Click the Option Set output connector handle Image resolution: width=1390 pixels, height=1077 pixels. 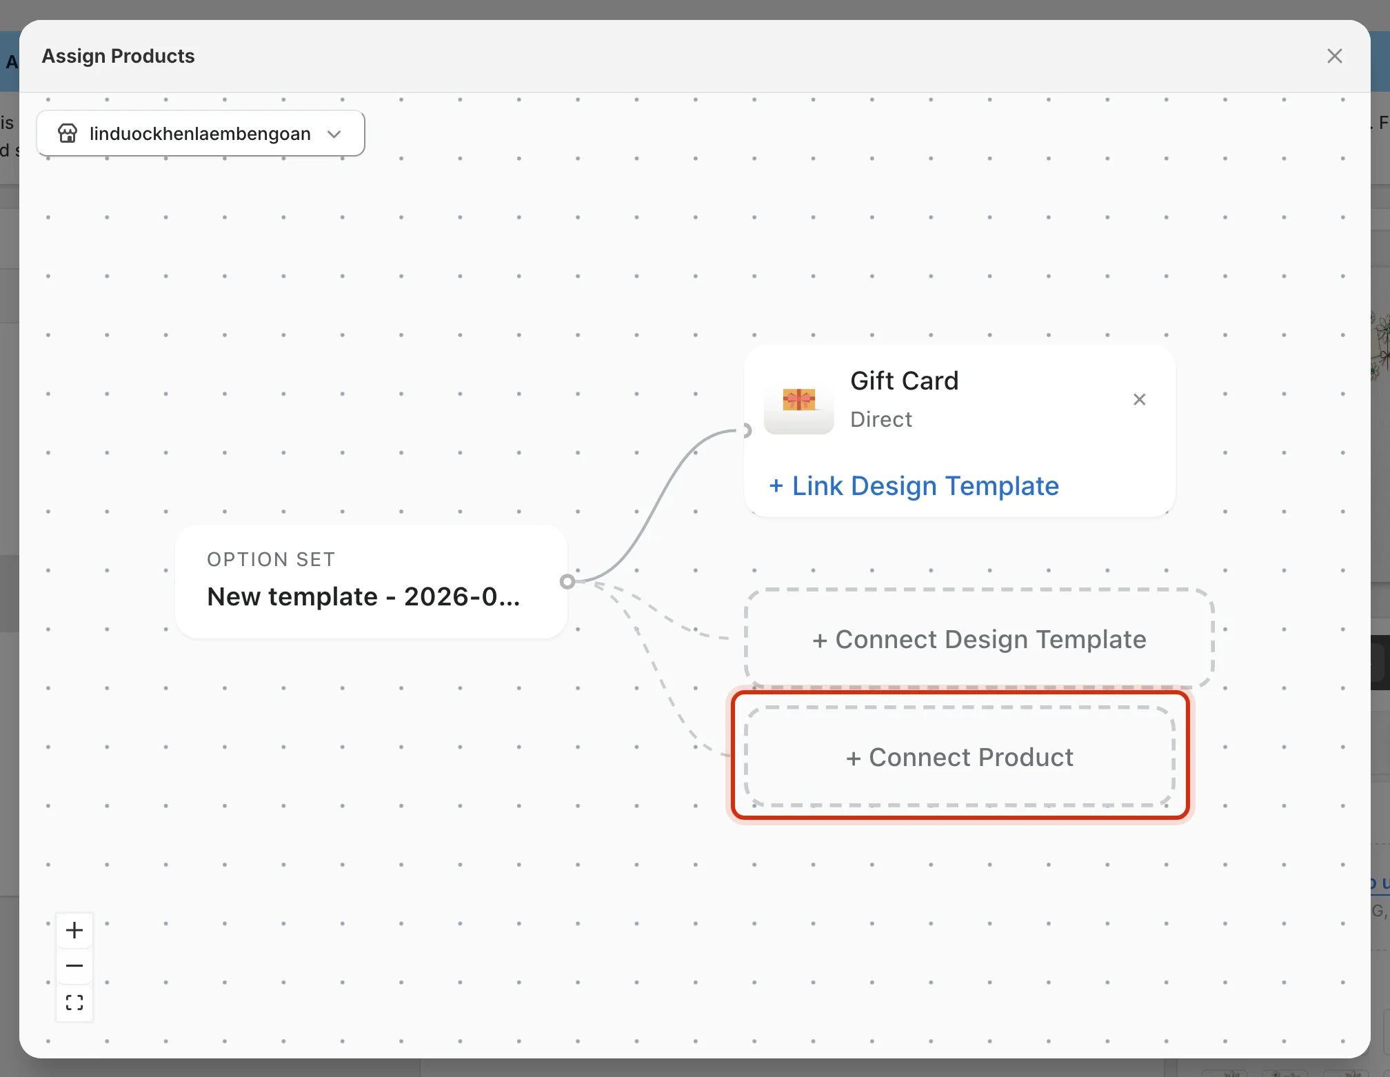[567, 581]
